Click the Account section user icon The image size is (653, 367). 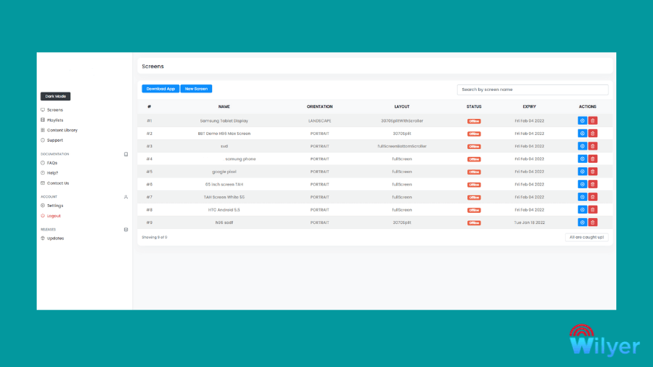pos(125,197)
